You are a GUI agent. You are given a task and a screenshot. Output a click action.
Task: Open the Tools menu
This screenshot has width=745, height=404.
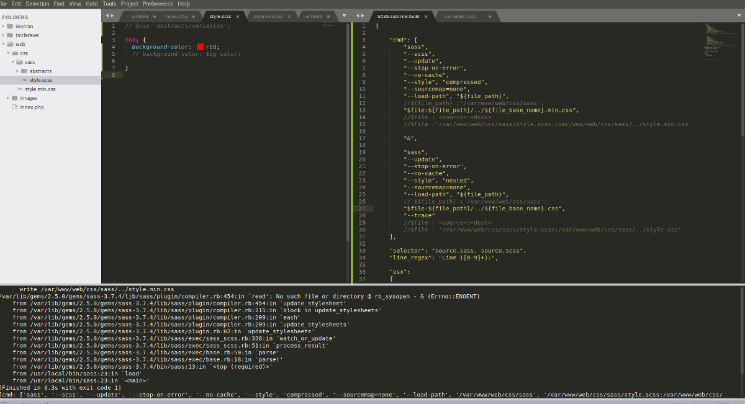pos(109,4)
